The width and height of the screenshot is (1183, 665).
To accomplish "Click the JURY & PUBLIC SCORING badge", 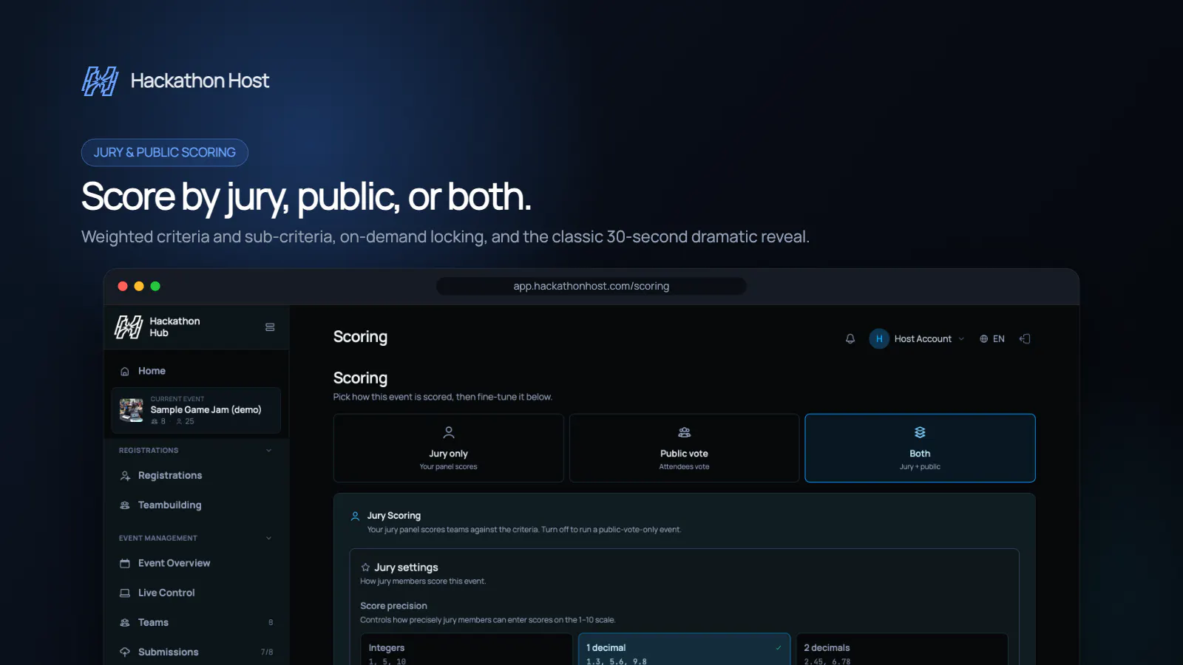I will (x=164, y=152).
